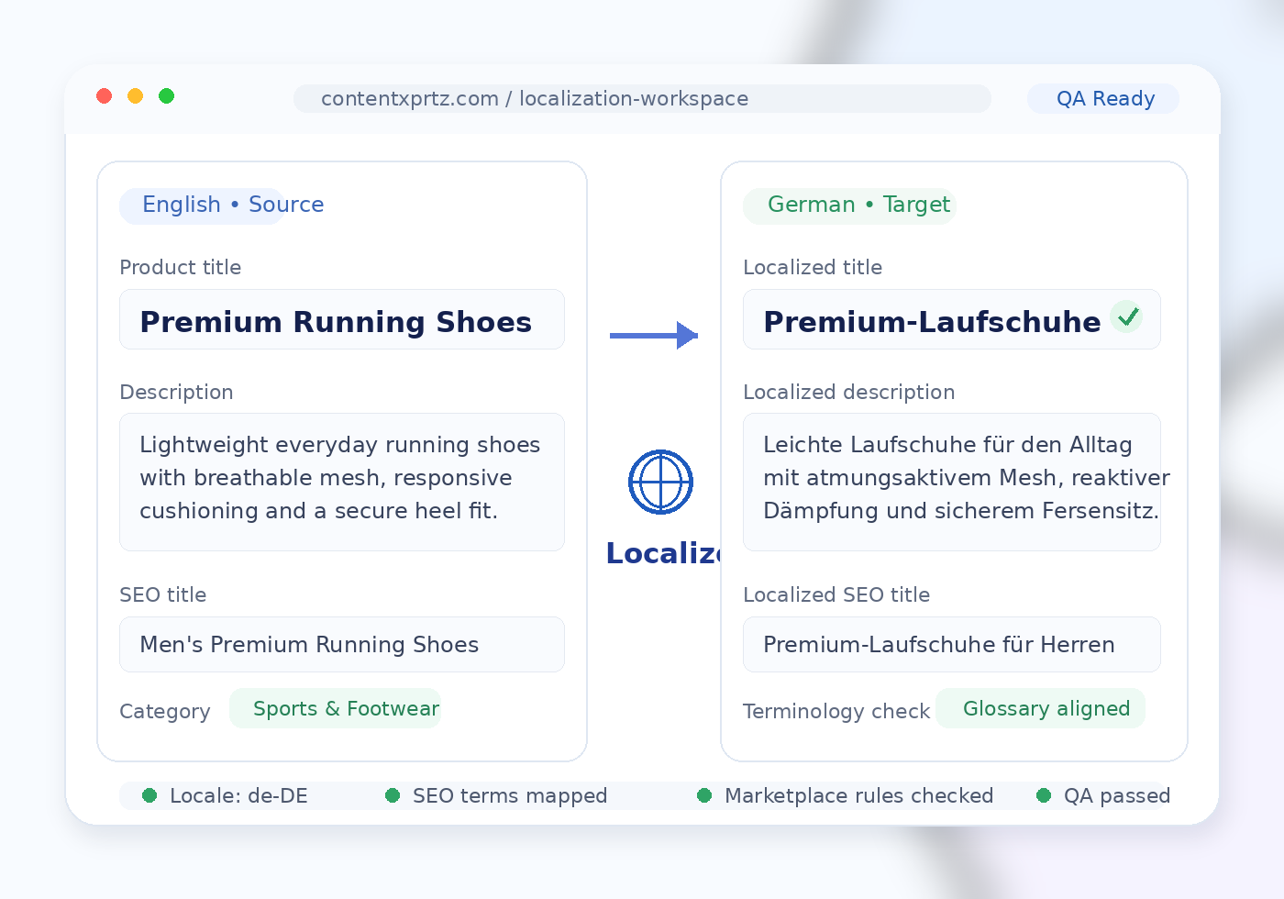Click the Terminology check label
The height and width of the screenshot is (899, 1284).
coord(836,711)
